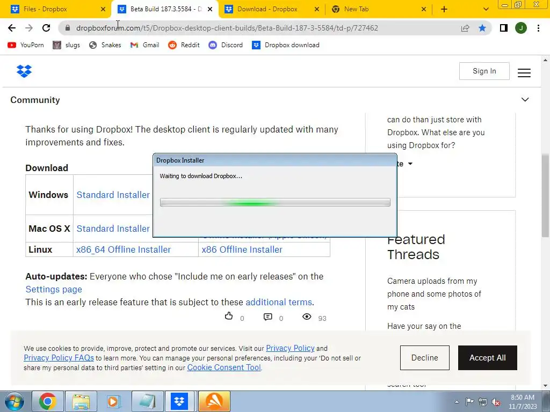Click the x86 Offline Installer link
Image resolution: width=550 pixels, height=412 pixels.
(242, 249)
